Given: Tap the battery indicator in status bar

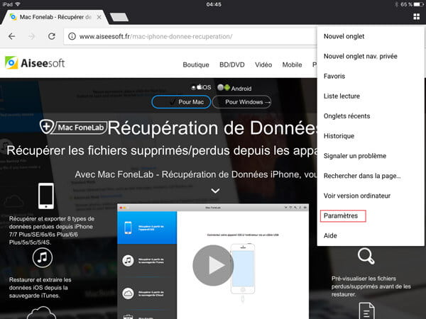Looking at the screenshot, I should pyautogui.click(x=418, y=4).
